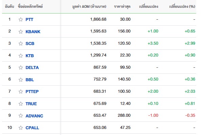Image resolution: width=203 pixels, height=135 pixels.
Task: Open the PTT stock link
Action: click(29, 20)
